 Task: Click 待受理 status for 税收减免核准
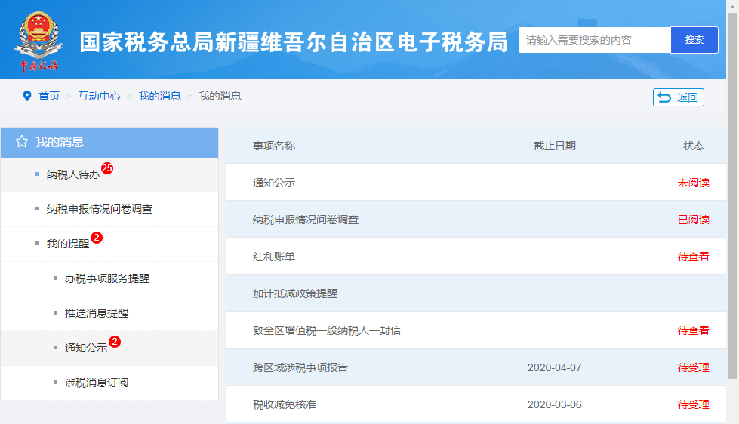[693, 404]
